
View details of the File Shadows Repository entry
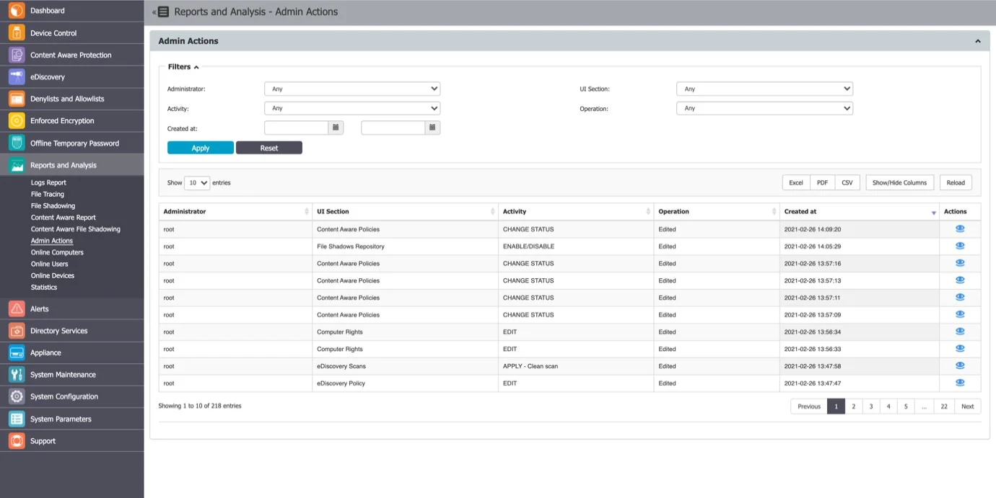tap(960, 246)
